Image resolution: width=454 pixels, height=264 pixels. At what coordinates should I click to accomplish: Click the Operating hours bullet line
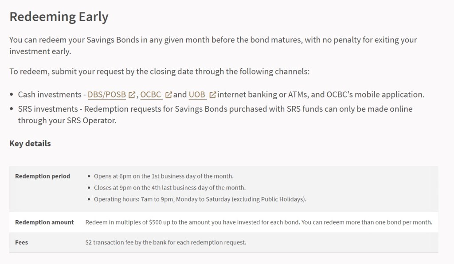coord(200,199)
